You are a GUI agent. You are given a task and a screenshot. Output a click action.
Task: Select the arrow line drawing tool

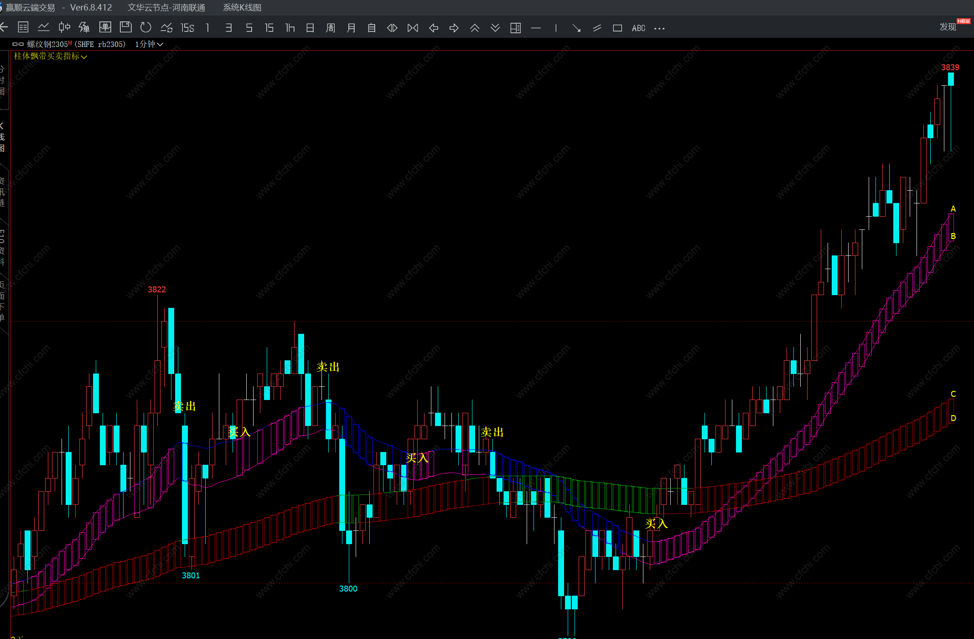576,28
